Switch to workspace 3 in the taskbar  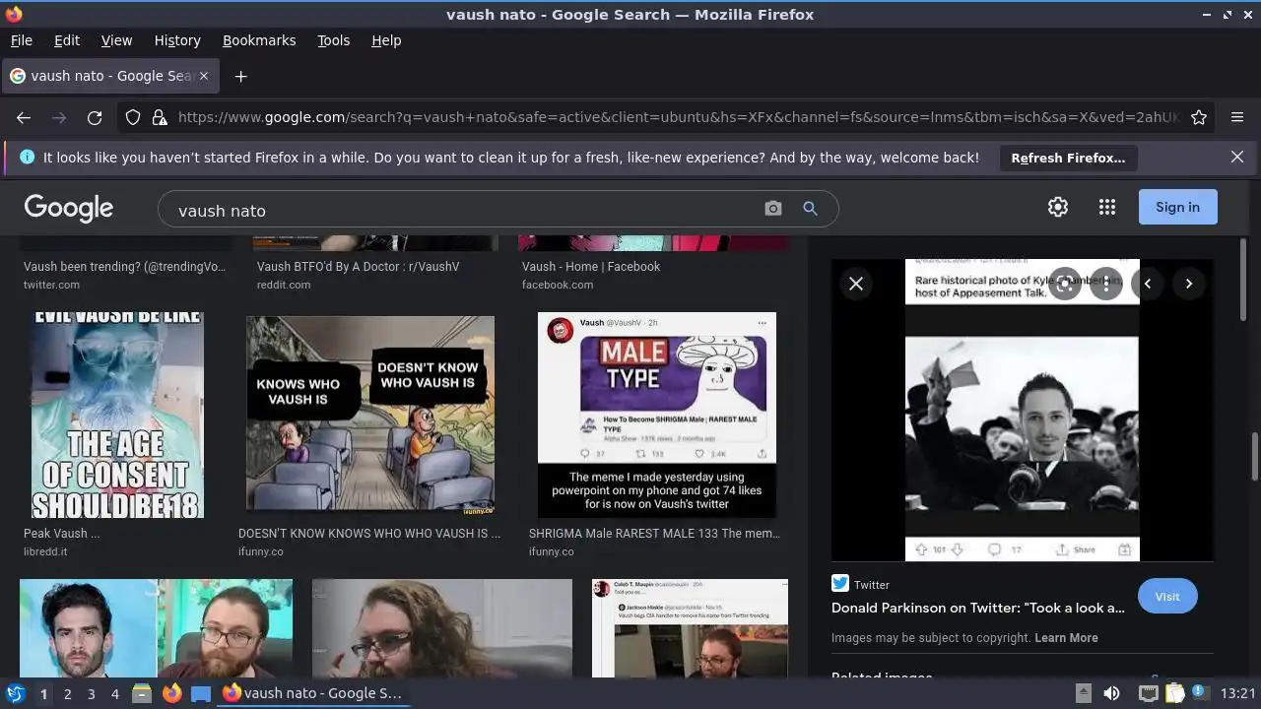[91, 694]
